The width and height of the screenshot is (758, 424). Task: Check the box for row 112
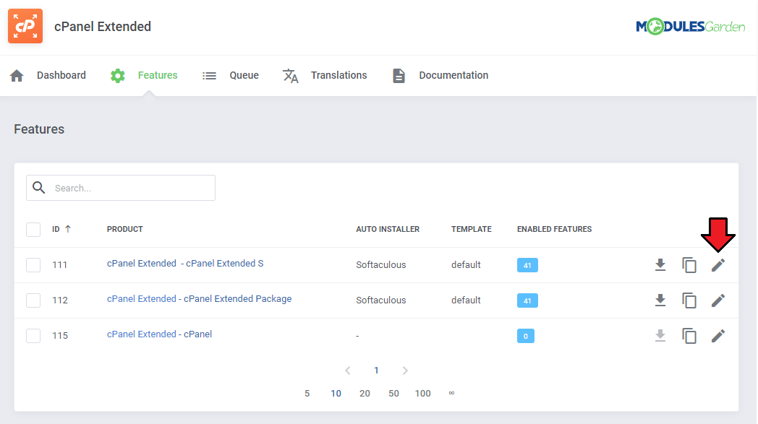33,300
